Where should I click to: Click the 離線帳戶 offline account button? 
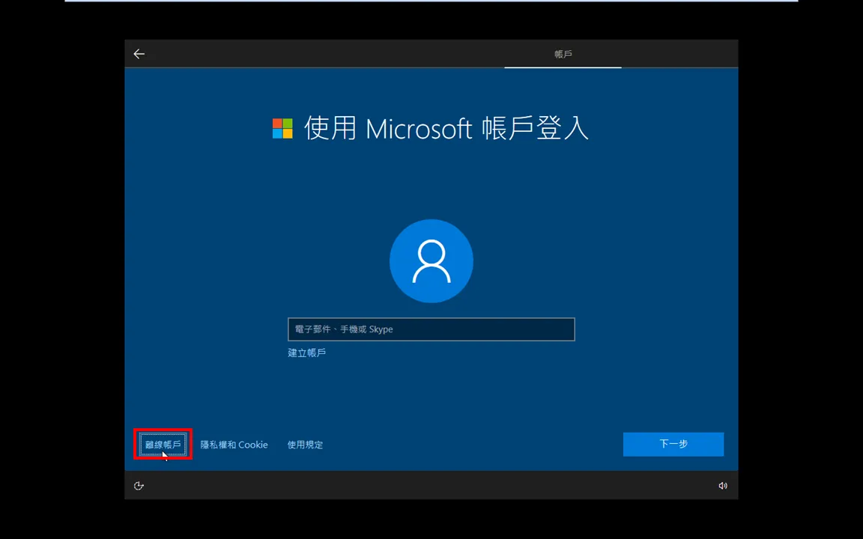click(163, 445)
